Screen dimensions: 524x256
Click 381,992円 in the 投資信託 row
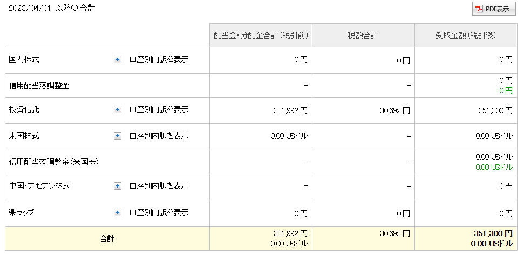coord(291,110)
